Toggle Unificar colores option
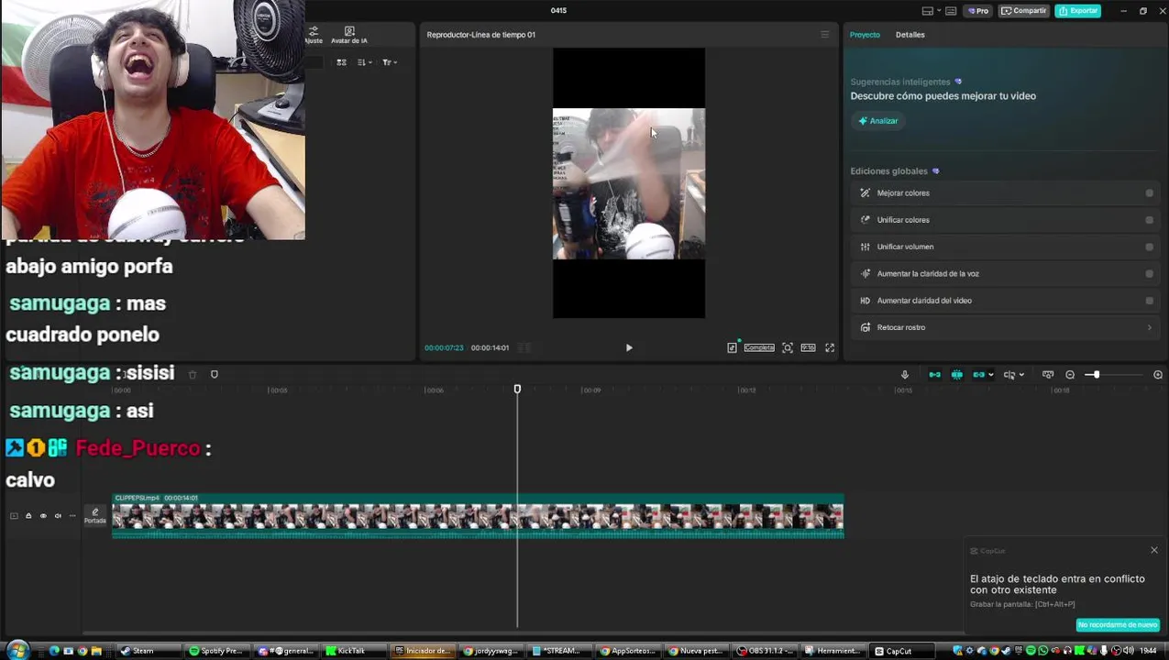1169x660 pixels. pyautogui.click(x=1150, y=220)
